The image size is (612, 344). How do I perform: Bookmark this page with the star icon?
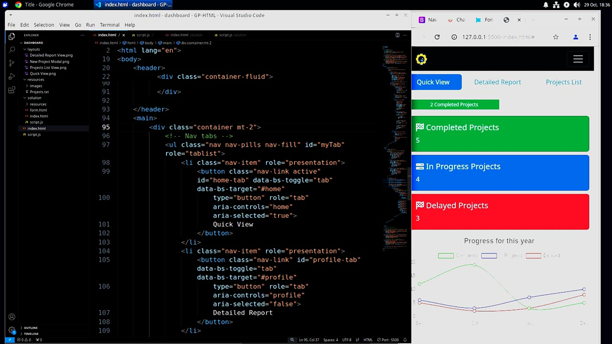pos(556,37)
